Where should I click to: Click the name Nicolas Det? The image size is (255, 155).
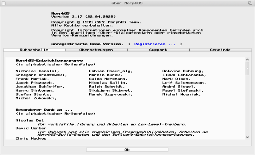(30, 120)
